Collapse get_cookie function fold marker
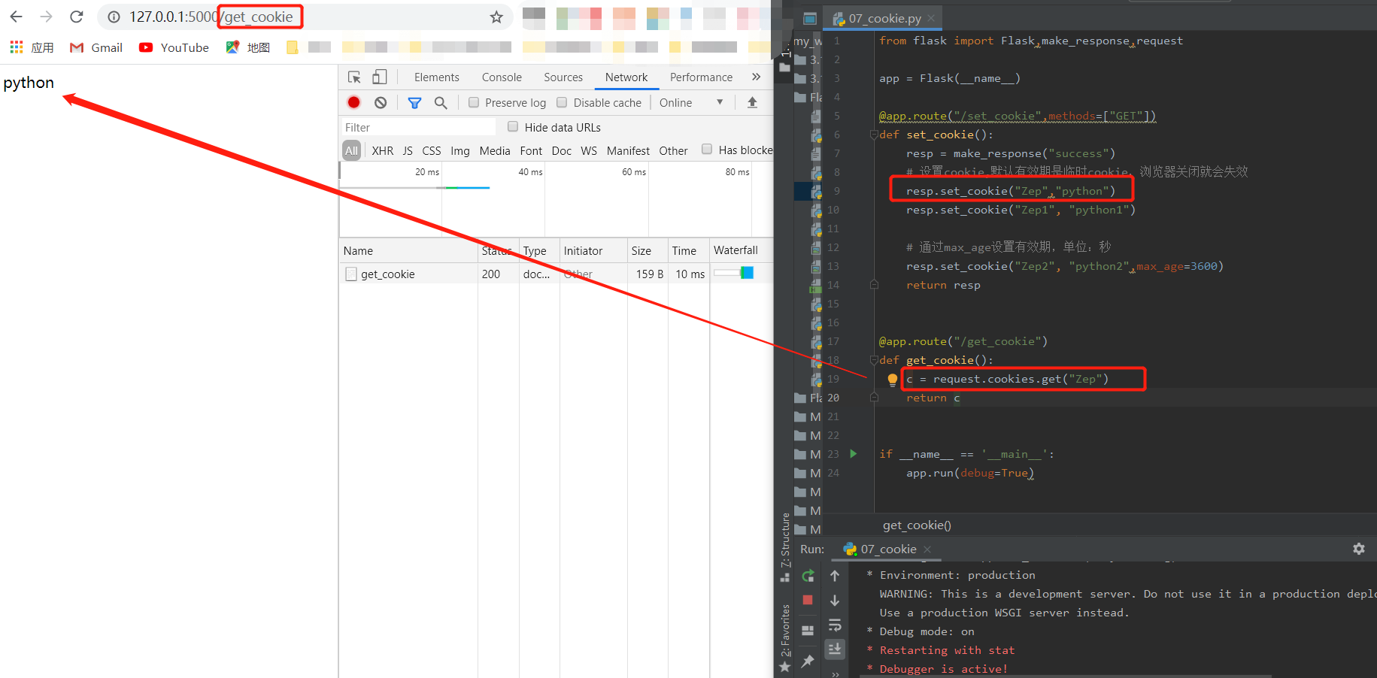The height and width of the screenshot is (678, 1377). tap(874, 360)
